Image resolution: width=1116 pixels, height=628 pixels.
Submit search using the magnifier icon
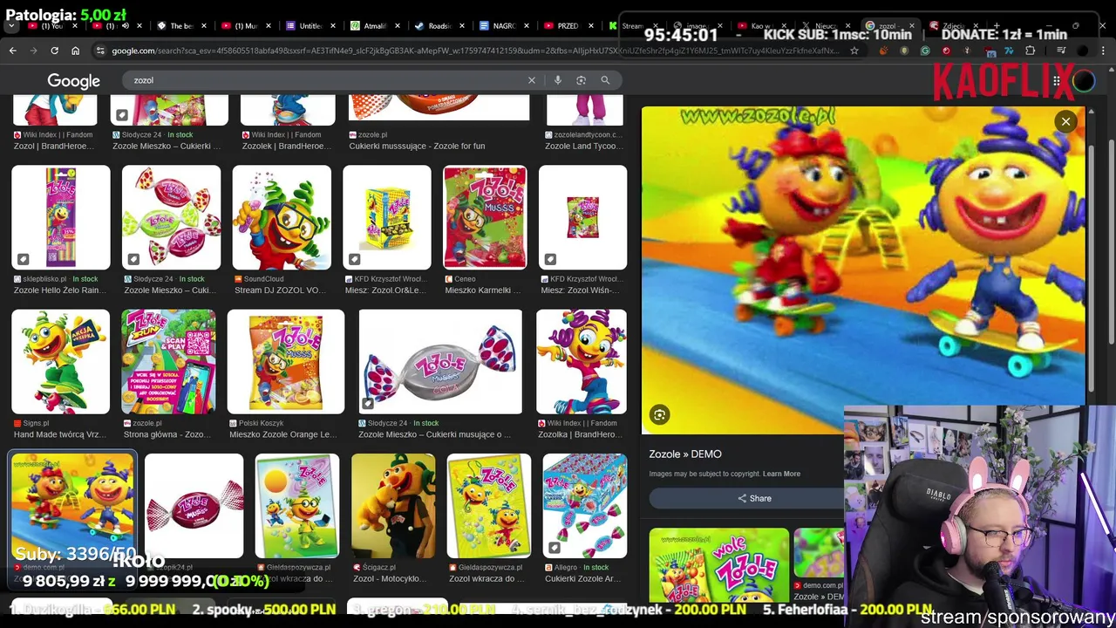[x=605, y=80]
